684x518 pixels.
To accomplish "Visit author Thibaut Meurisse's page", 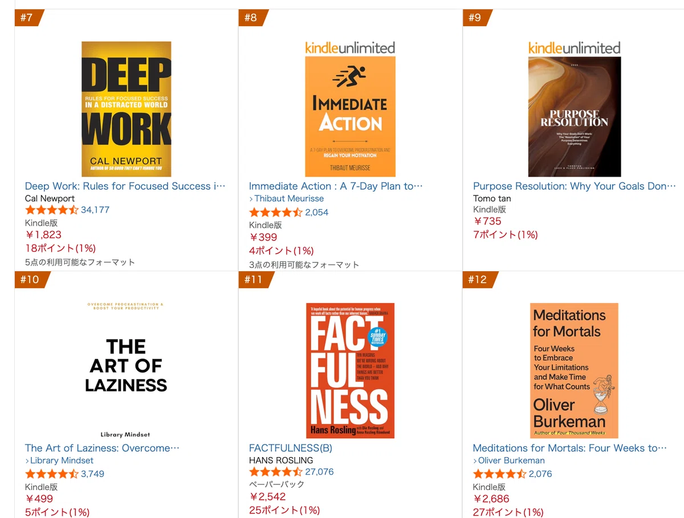I will 289,198.
